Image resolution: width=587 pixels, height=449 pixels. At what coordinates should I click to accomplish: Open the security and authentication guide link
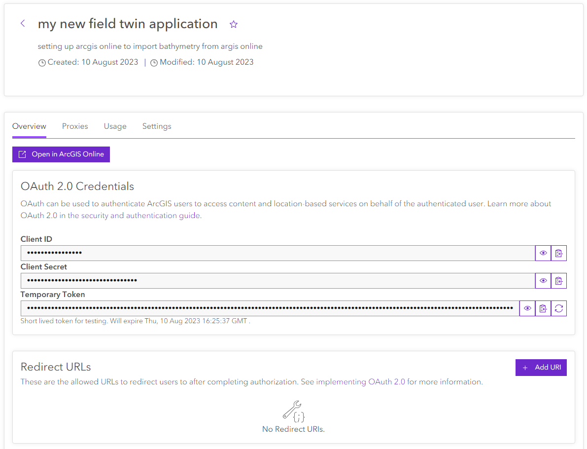134,216
